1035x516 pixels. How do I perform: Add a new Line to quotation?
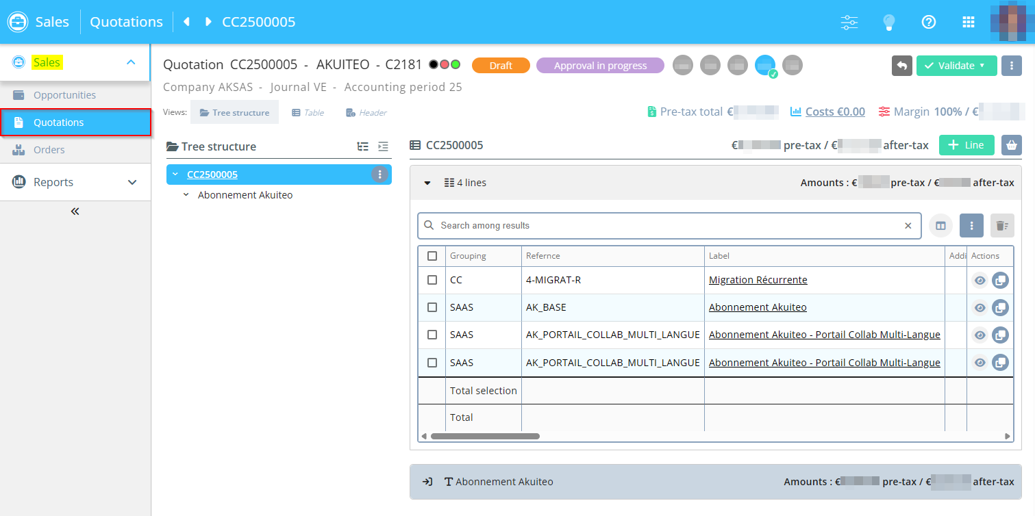pos(967,145)
